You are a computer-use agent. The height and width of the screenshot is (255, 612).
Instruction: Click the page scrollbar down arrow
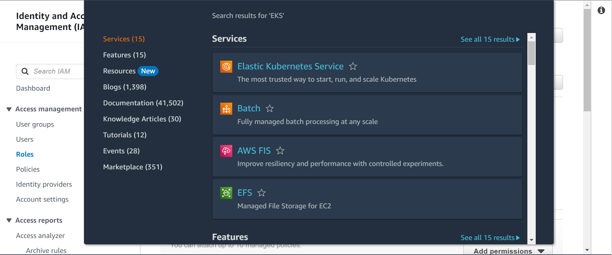click(x=587, y=250)
